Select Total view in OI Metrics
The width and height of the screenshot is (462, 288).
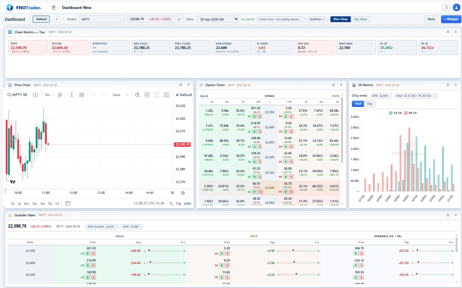pyautogui.click(x=358, y=104)
